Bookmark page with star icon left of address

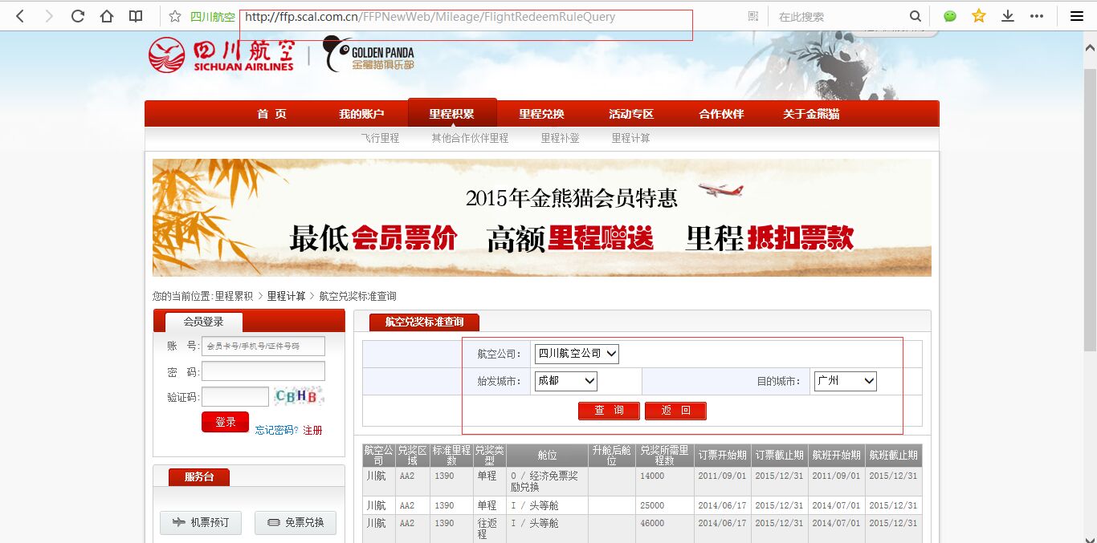coord(175,16)
